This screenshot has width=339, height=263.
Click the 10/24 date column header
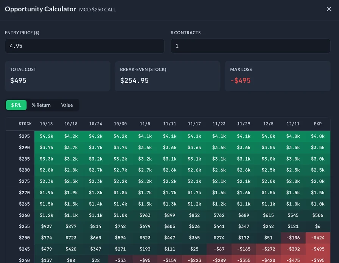(96, 124)
